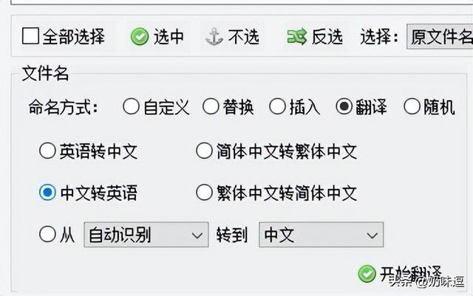Viewport: 473px width, 296px height.
Task: Click the green checkmark 选中 icon
Action: click(x=140, y=36)
